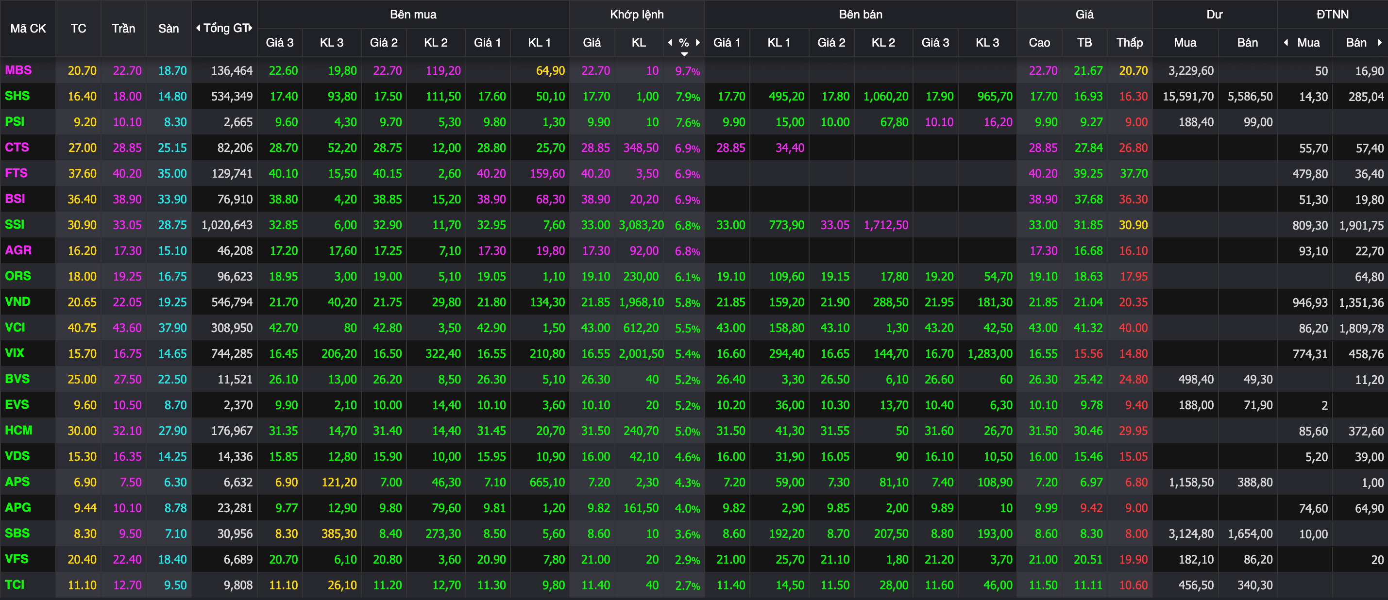Open VND stock symbol
Image resolution: width=1388 pixels, height=600 pixels.
[x=18, y=301]
